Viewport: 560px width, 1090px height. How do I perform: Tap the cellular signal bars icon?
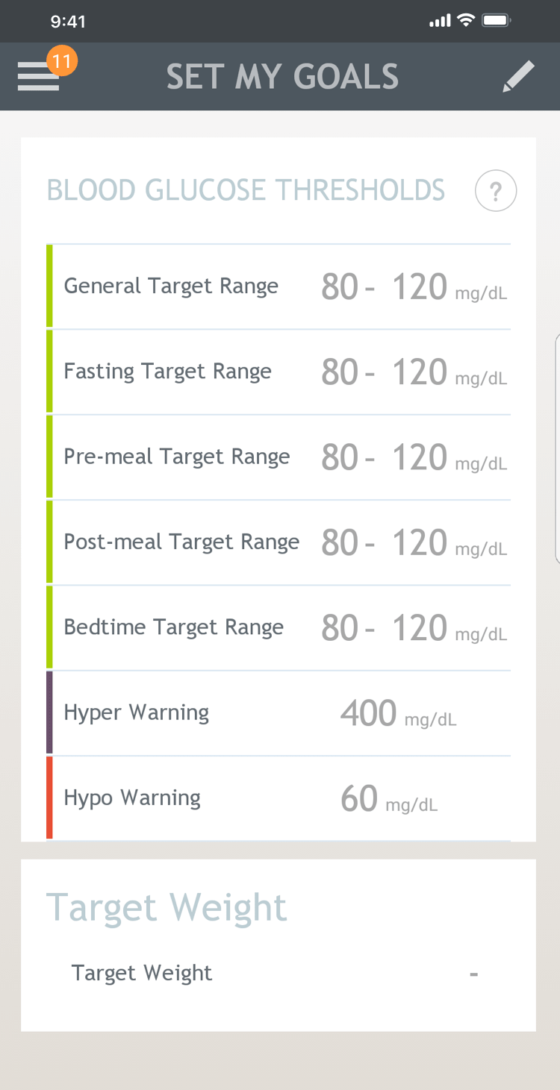(x=440, y=22)
